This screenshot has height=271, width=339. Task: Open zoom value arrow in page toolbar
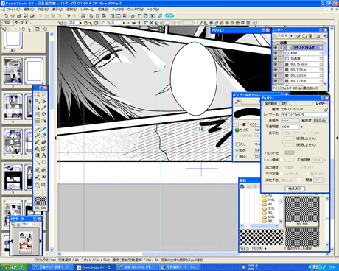click(x=81, y=23)
